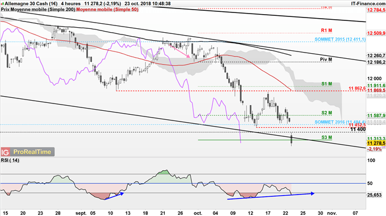The height and width of the screenshot is (216, 386).
Task: Click the 12 784,5 price tag
Action: coord(376,10)
